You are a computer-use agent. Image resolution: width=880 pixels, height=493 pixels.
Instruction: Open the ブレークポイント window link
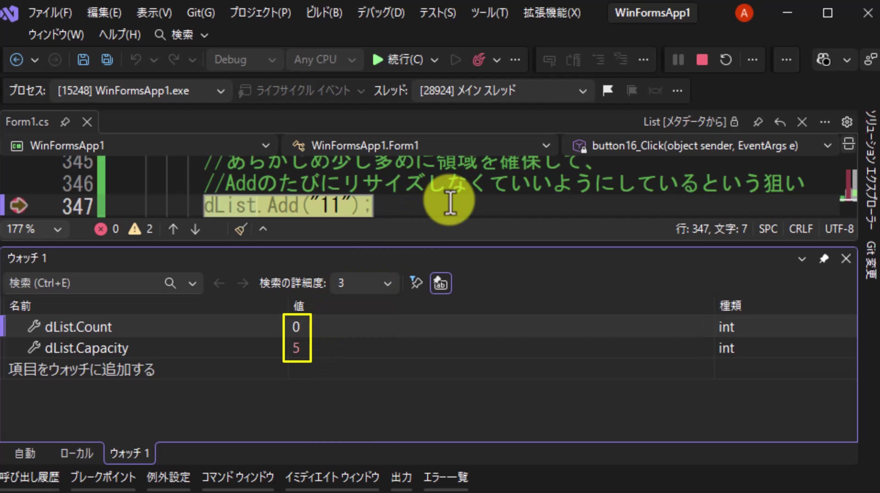click(103, 477)
